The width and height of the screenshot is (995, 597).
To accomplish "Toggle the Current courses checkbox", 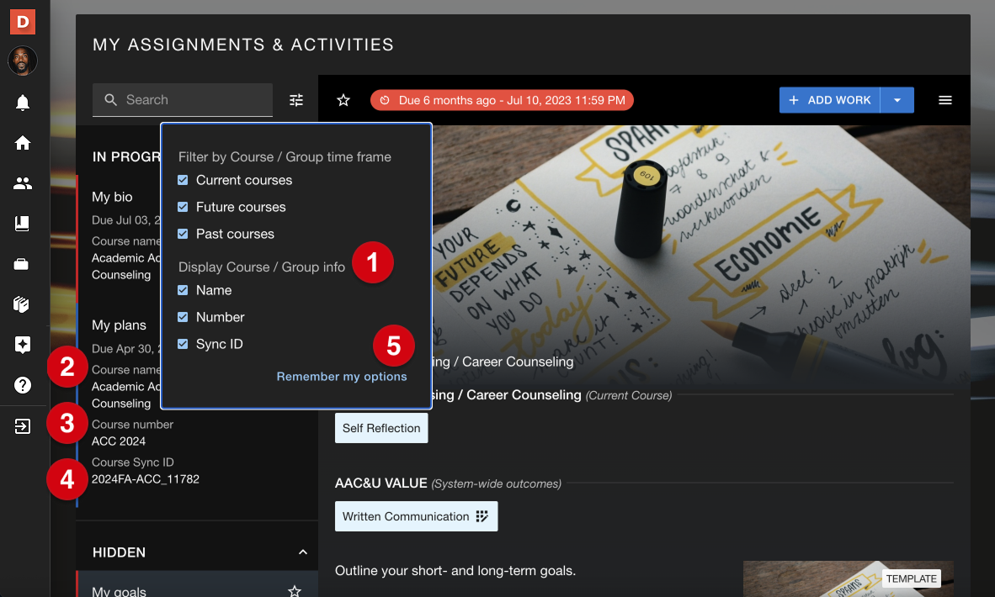I will point(183,180).
